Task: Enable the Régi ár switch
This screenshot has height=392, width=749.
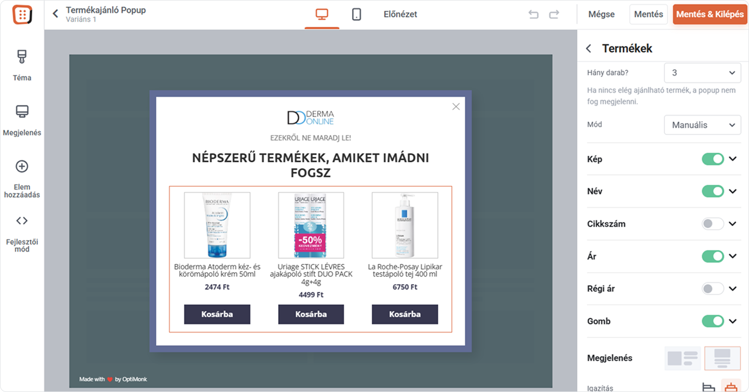Action: coord(713,289)
